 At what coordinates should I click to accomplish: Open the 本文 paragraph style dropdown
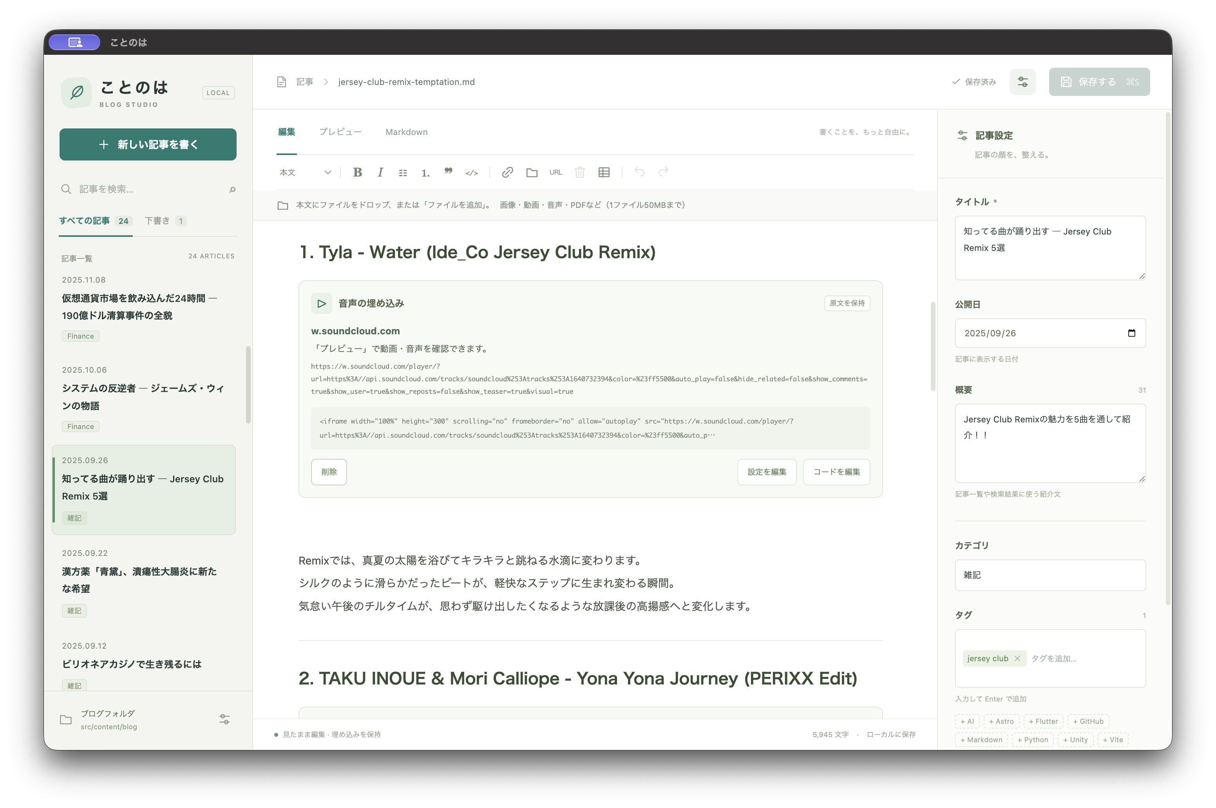[x=305, y=173]
